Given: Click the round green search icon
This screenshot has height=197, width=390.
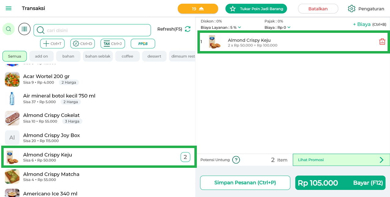Looking at the screenshot, I should click(9, 29).
